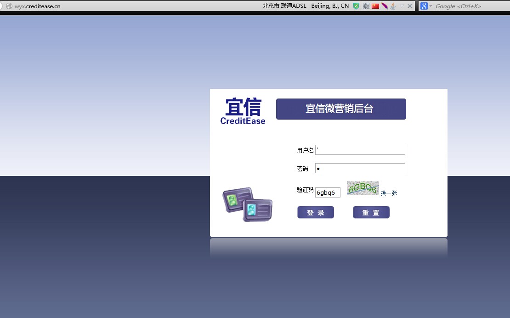Click the 密码 label text
Viewport: 510px width, 318px height.
tap(302, 169)
